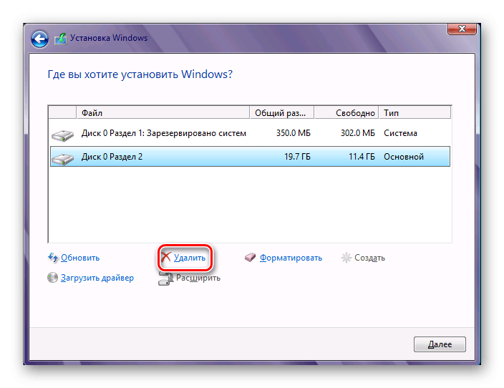This screenshot has height=388, width=504.
Task: Click the Свободно column header
Action: [346, 112]
